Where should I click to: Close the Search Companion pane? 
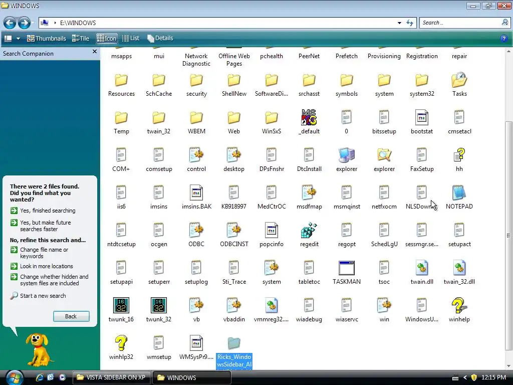coord(95,52)
